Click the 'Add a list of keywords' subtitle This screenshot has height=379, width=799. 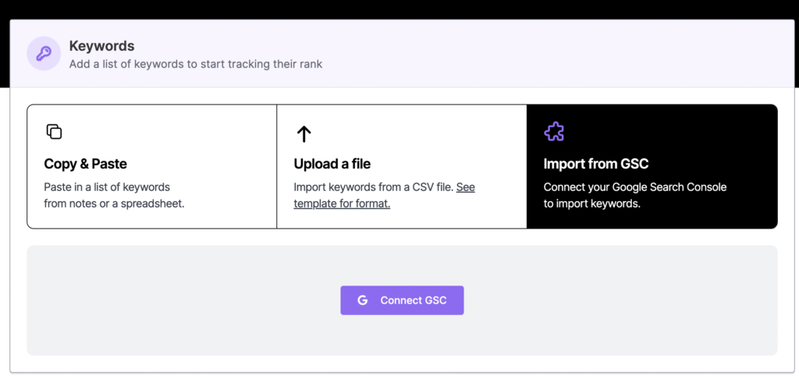point(196,65)
